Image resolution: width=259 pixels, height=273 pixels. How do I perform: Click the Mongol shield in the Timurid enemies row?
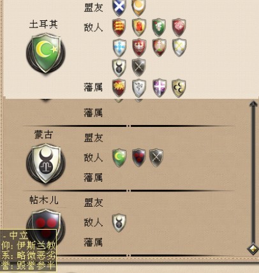[x=119, y=223]
